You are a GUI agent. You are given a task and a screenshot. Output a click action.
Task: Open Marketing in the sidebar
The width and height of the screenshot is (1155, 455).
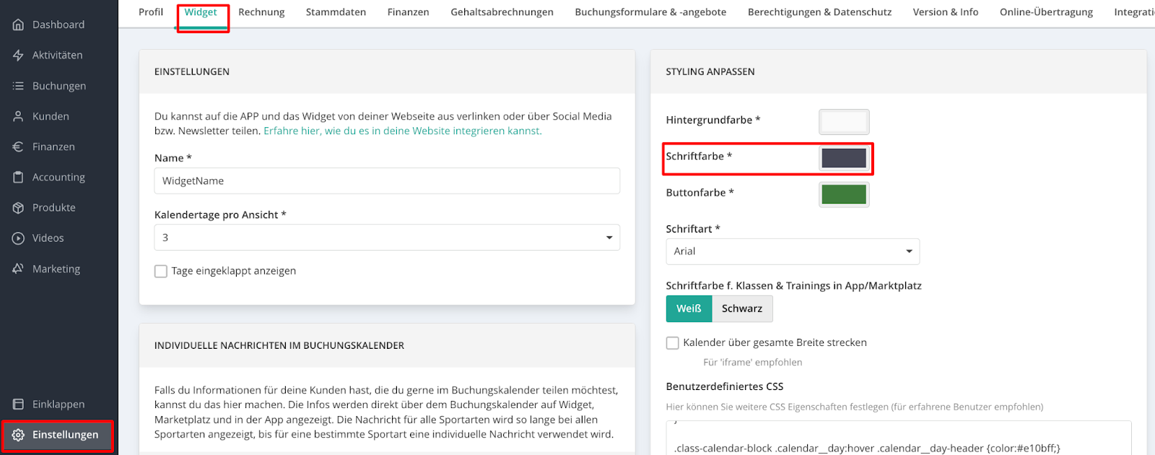[56, 269]
